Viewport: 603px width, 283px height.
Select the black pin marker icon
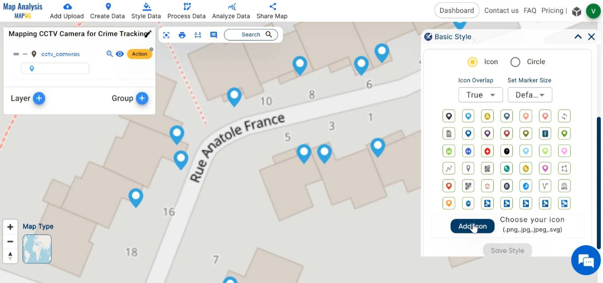[449, 116]
